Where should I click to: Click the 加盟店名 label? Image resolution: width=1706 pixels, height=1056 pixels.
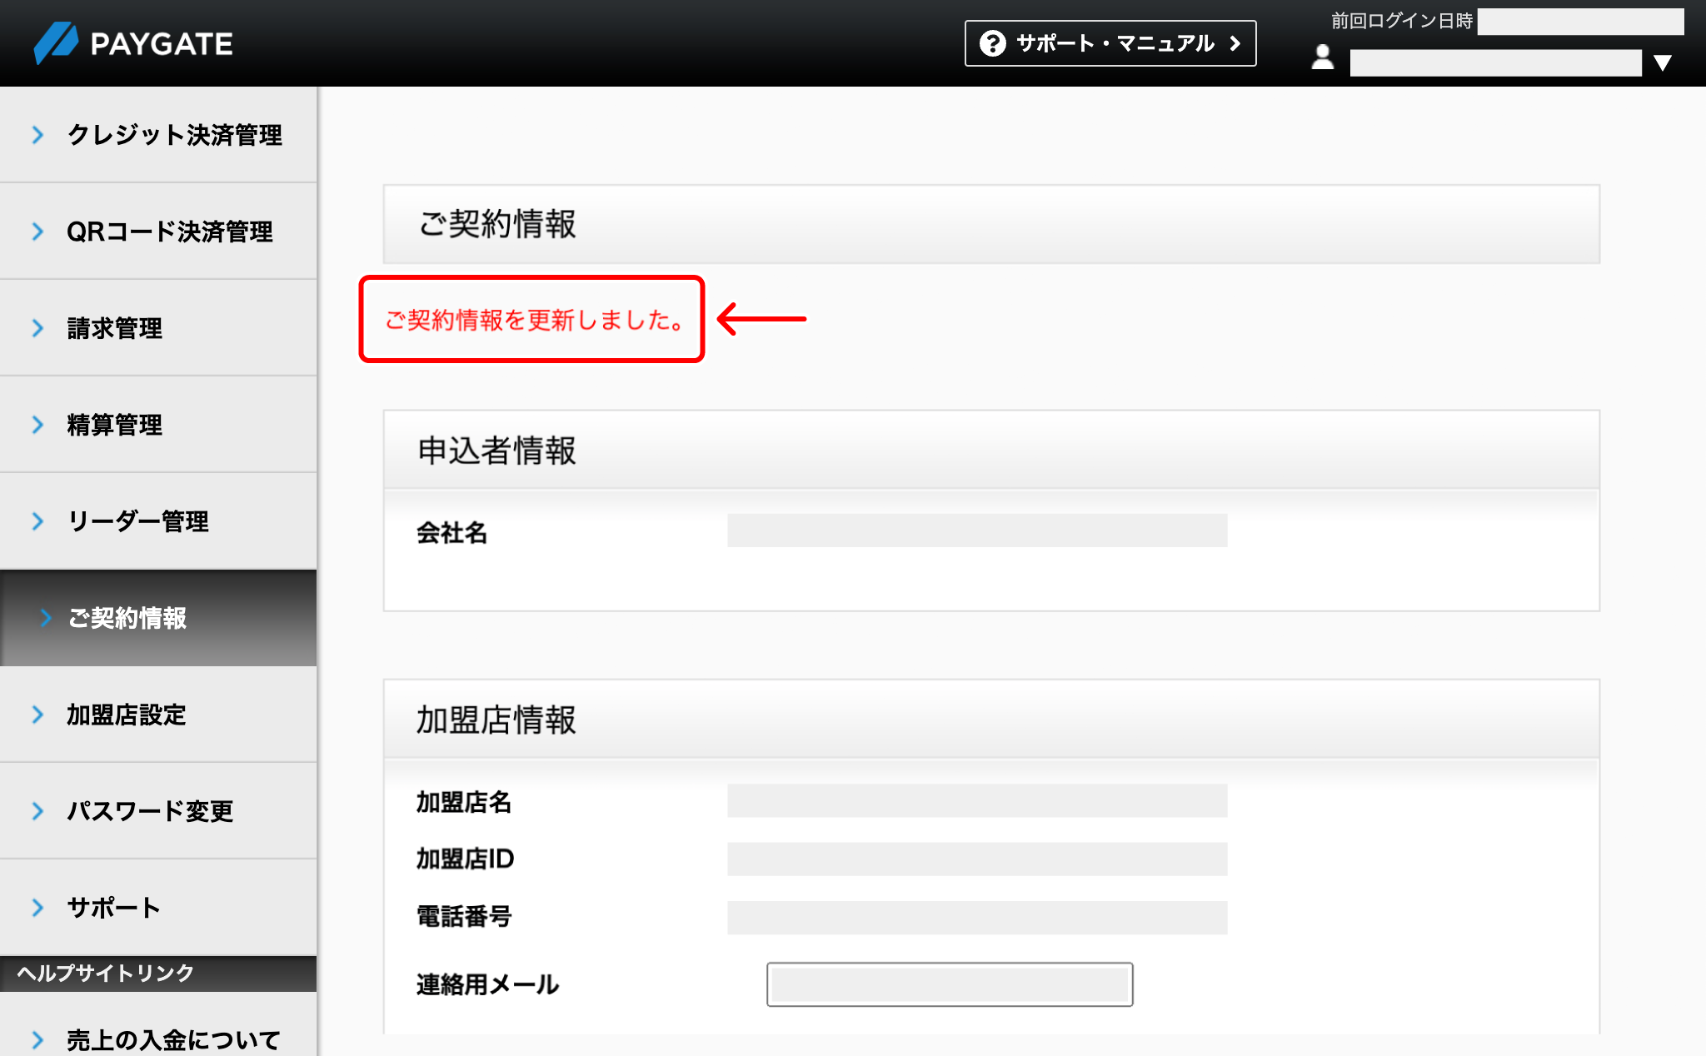click(x=464, y=802)
